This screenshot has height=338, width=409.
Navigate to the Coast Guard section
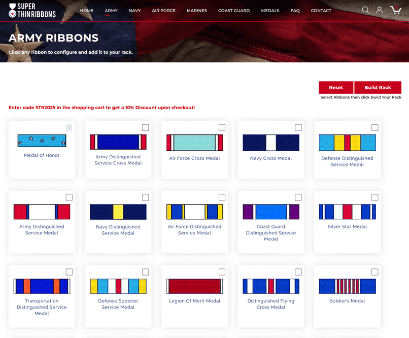tap(234, 11)
